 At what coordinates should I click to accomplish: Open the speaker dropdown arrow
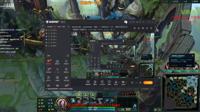click(x=126, y=82)
